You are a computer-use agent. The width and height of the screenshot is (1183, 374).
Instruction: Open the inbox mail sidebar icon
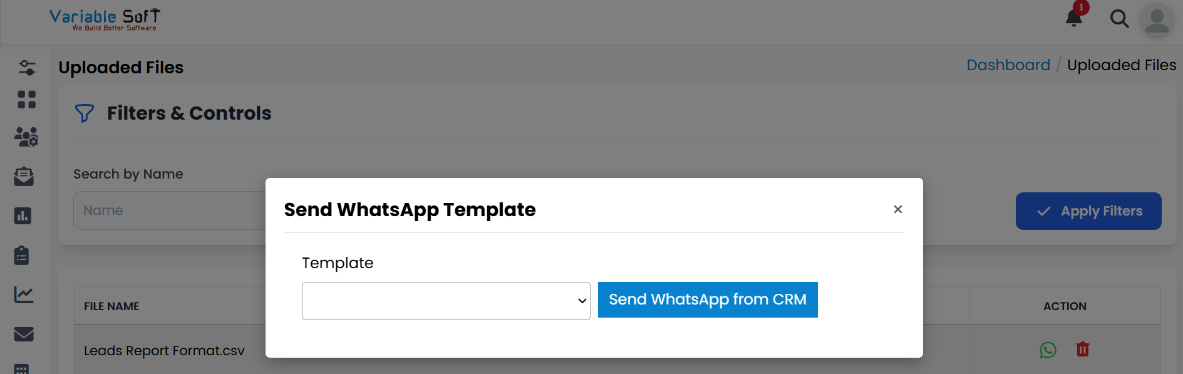click(24, 177)
